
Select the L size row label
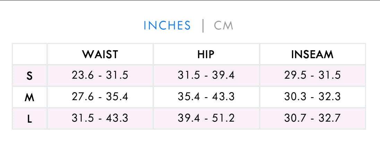click(29, 119)
